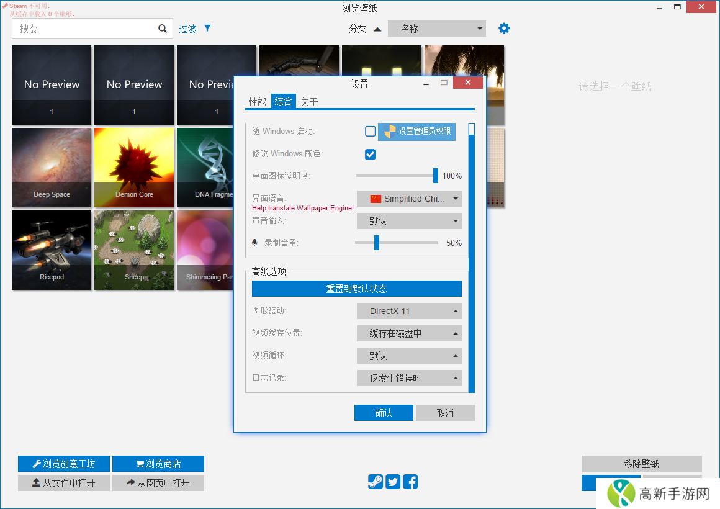Uncheck the modify Windows color checkbox
Viewport: 720px width, 509px height.
370,154
